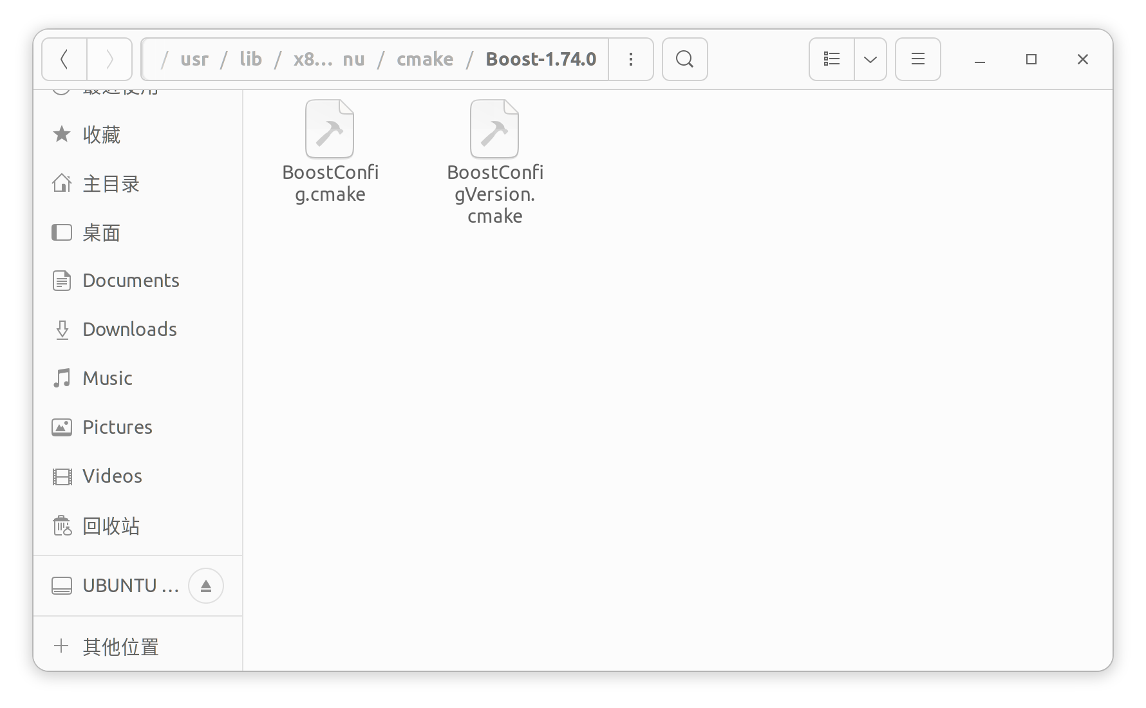The image size is (1146, 708).
Task: Click the back navigation arrow
Action: (64, 59)
